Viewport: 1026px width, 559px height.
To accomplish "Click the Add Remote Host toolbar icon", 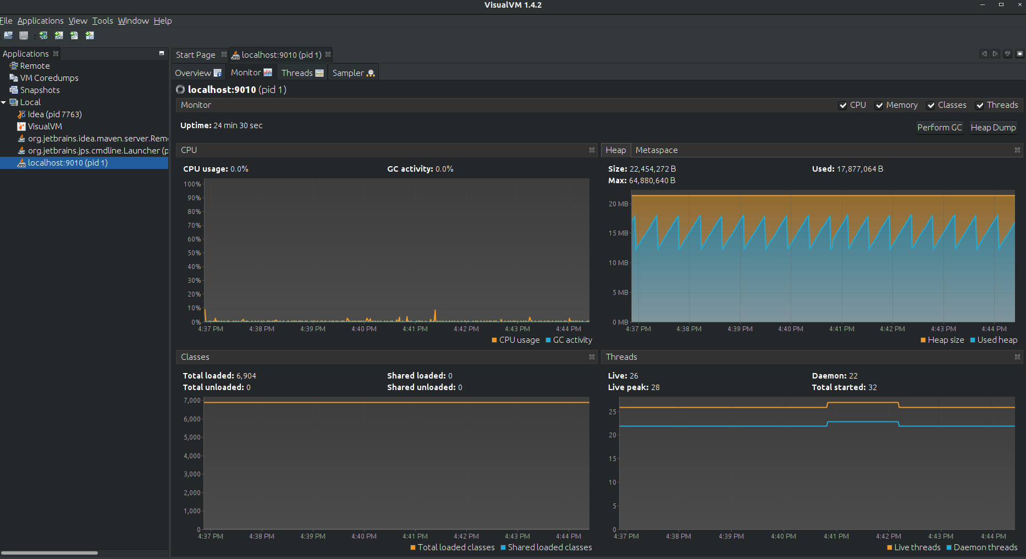I will point(43,35).
